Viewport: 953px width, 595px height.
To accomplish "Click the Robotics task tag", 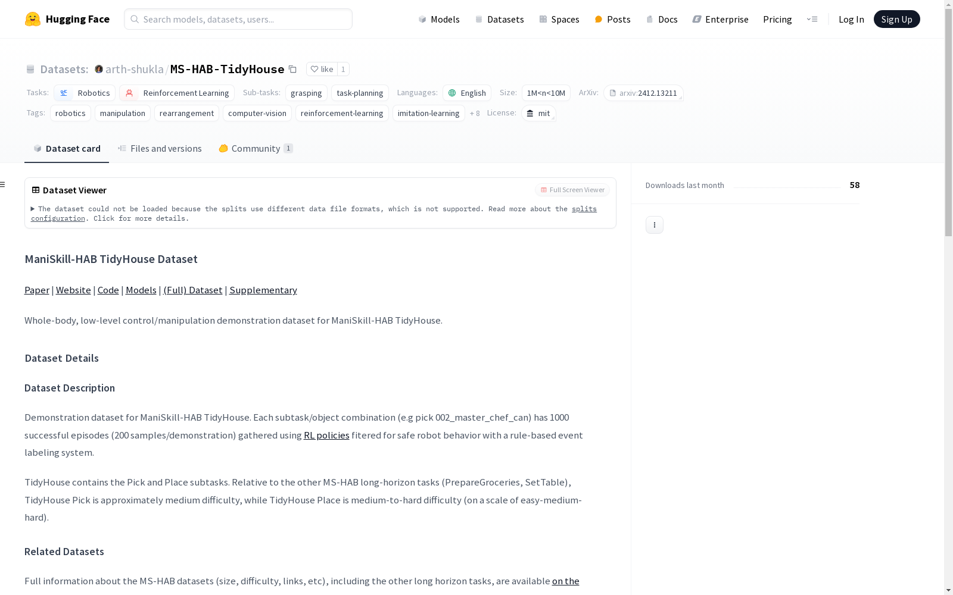I will pyautogui.click(x=85, y=93).
